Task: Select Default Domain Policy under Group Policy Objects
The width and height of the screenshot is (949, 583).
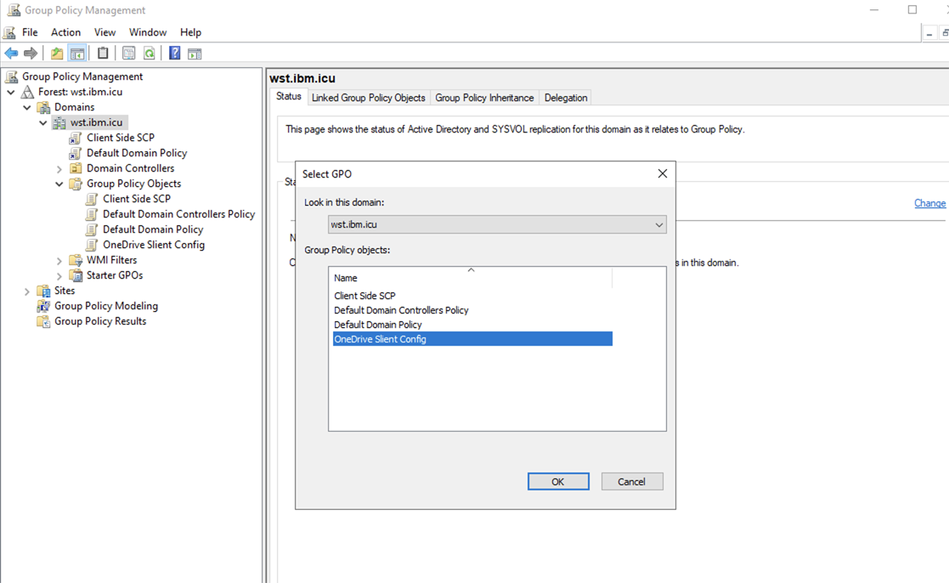Action: (153, 229)
